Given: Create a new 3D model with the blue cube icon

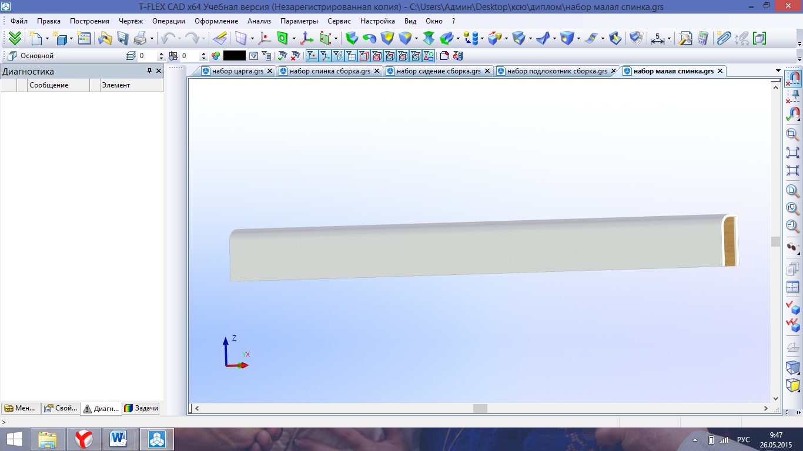Looking at the screenshot, I should (x=60, y=38).
